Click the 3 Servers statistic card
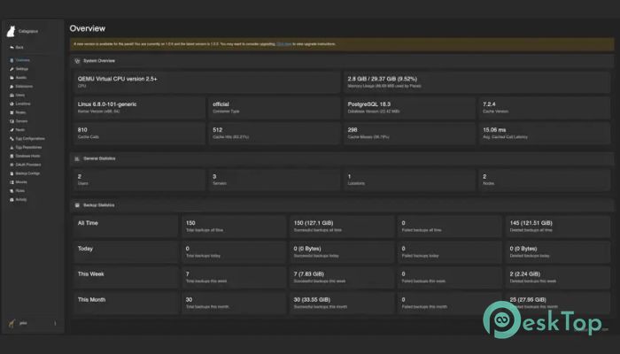Screen dimensions: 620x354 pos(274,180)
